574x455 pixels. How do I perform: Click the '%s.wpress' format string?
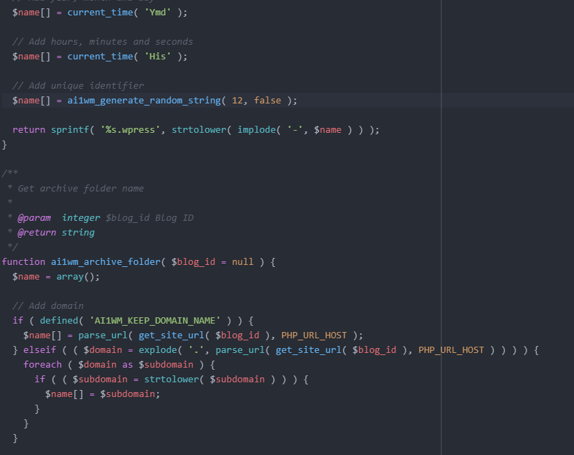point(131,130)
